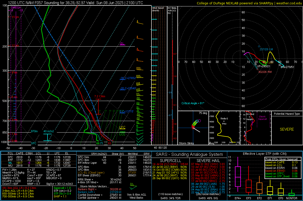
Task: Click the ConvT = 85F value
Action: point(35,175)
